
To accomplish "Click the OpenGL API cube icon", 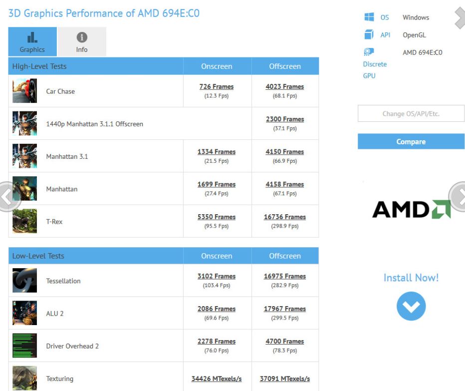I will click(369, 35).
